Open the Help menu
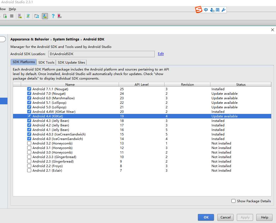Viewport: 276px width, 223px height. click(12, 9)
